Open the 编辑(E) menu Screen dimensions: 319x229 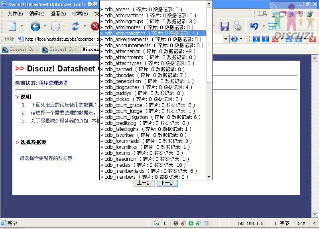coord(37,14)
